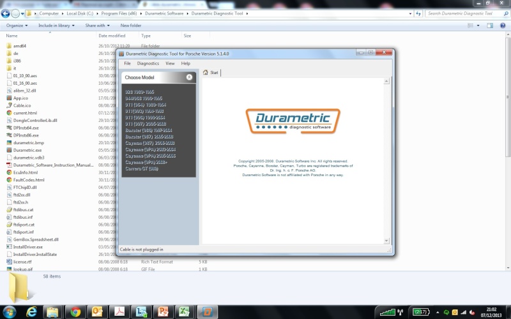Select the App.ico file
This screenshot has height=319, width=511.
pyautogui.click(x=20, y=98)
